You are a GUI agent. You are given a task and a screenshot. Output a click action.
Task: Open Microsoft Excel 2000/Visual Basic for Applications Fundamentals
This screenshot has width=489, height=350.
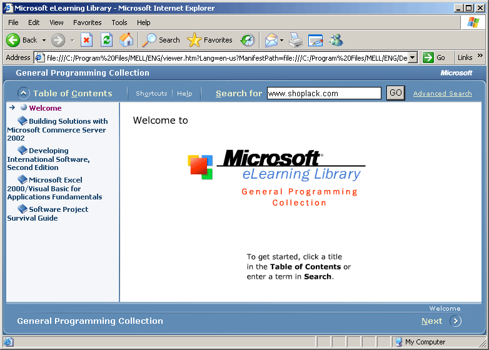point(54,188)
